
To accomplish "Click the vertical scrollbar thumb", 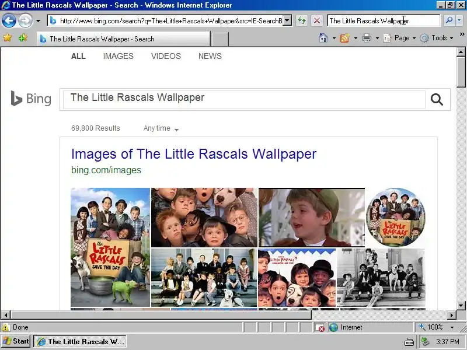I will pyautogui.click(x=461, y=72).
